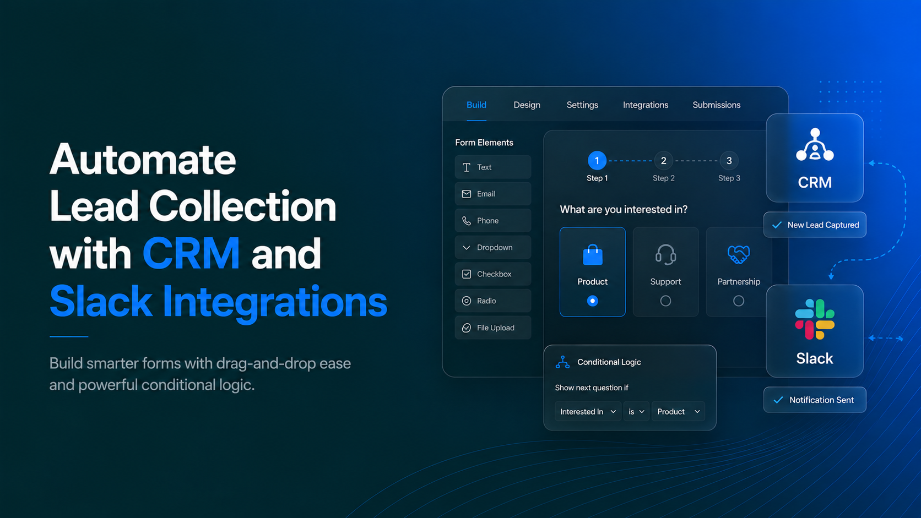Switch to the Design tab
The image size is (921, 518).
(527, 105)
